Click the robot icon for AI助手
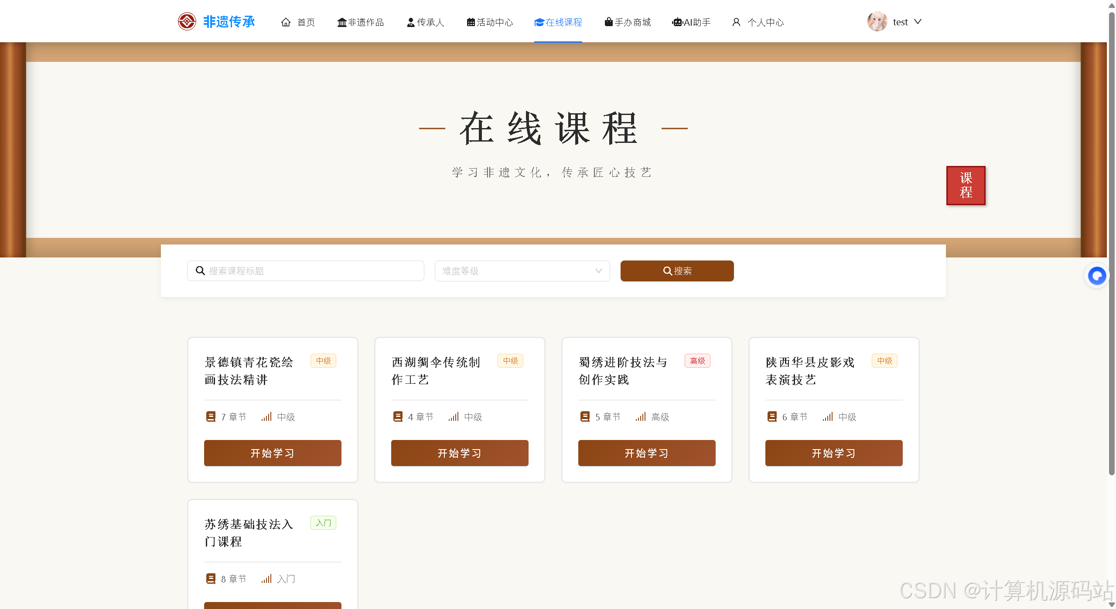 coord(677,22)
